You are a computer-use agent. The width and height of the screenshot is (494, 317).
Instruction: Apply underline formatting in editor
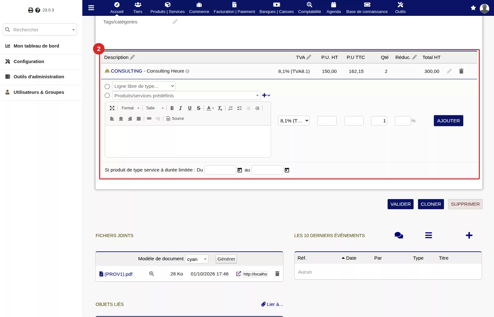pyautogui.click(x=190, y=108)
